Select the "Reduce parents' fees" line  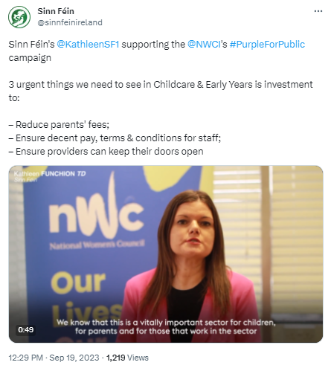coord(59,125)
